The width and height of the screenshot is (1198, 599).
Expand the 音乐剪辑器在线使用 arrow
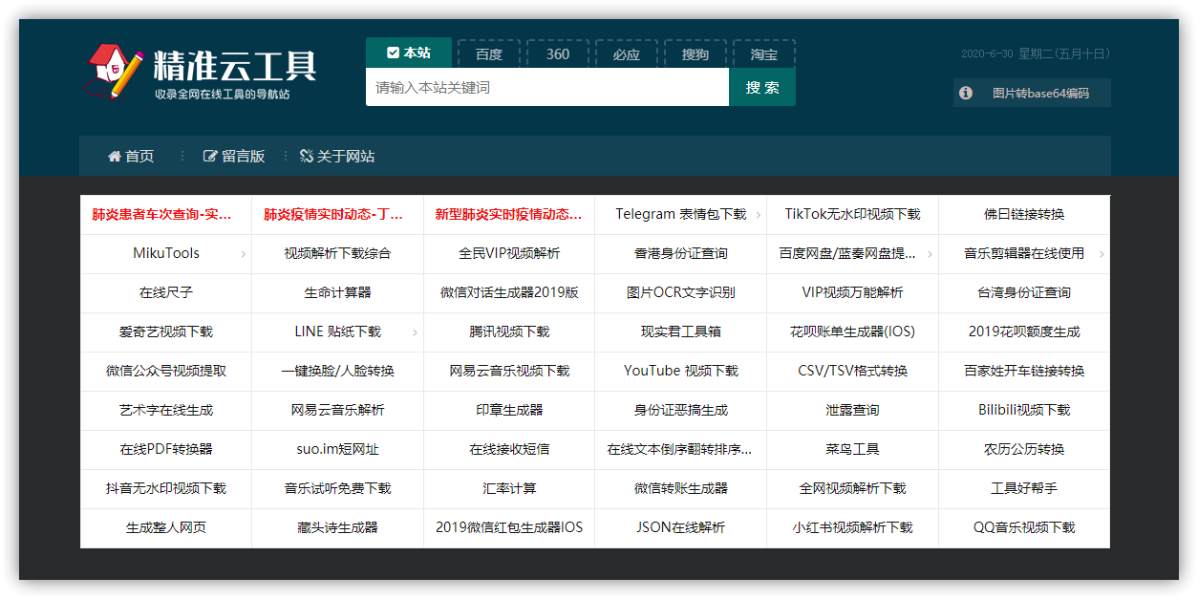pos(1102,254)
